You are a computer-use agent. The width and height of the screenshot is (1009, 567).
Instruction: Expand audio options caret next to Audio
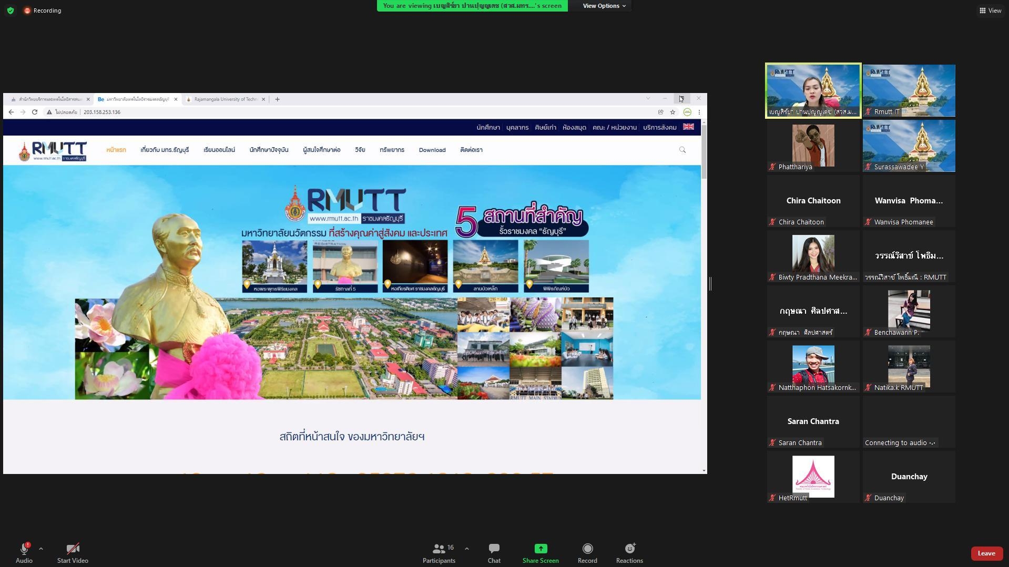click(x=41, y=549)
